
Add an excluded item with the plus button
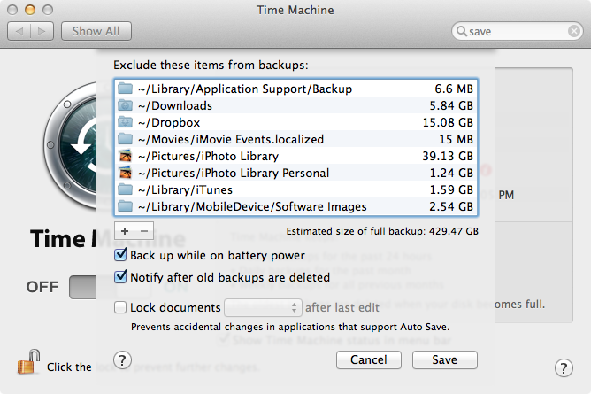[x=125, y=230]
